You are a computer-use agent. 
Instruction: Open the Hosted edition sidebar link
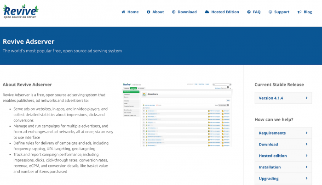(283, 156)
